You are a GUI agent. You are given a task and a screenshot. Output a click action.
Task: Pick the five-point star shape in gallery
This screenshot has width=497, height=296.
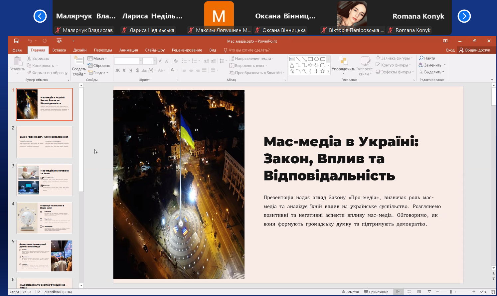pos(322,71)
